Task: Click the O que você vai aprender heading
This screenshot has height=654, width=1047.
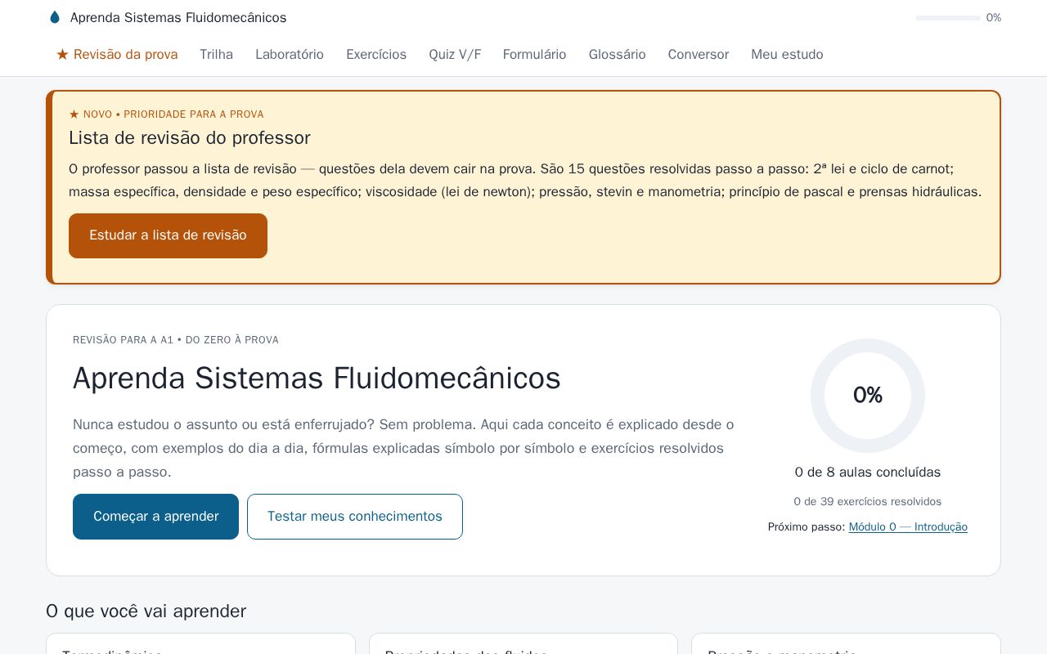Action: 146,611
